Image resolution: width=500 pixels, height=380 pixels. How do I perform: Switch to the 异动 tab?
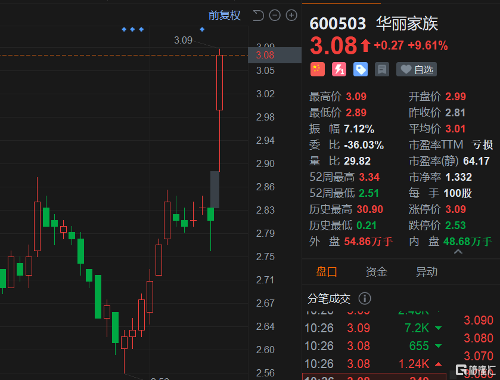tap(427, 272)
